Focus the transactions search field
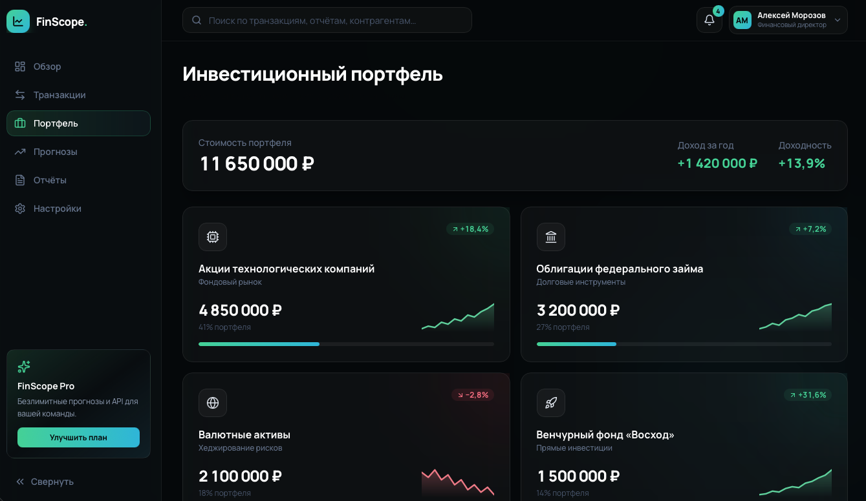The image size is (866, 501). 327,20
